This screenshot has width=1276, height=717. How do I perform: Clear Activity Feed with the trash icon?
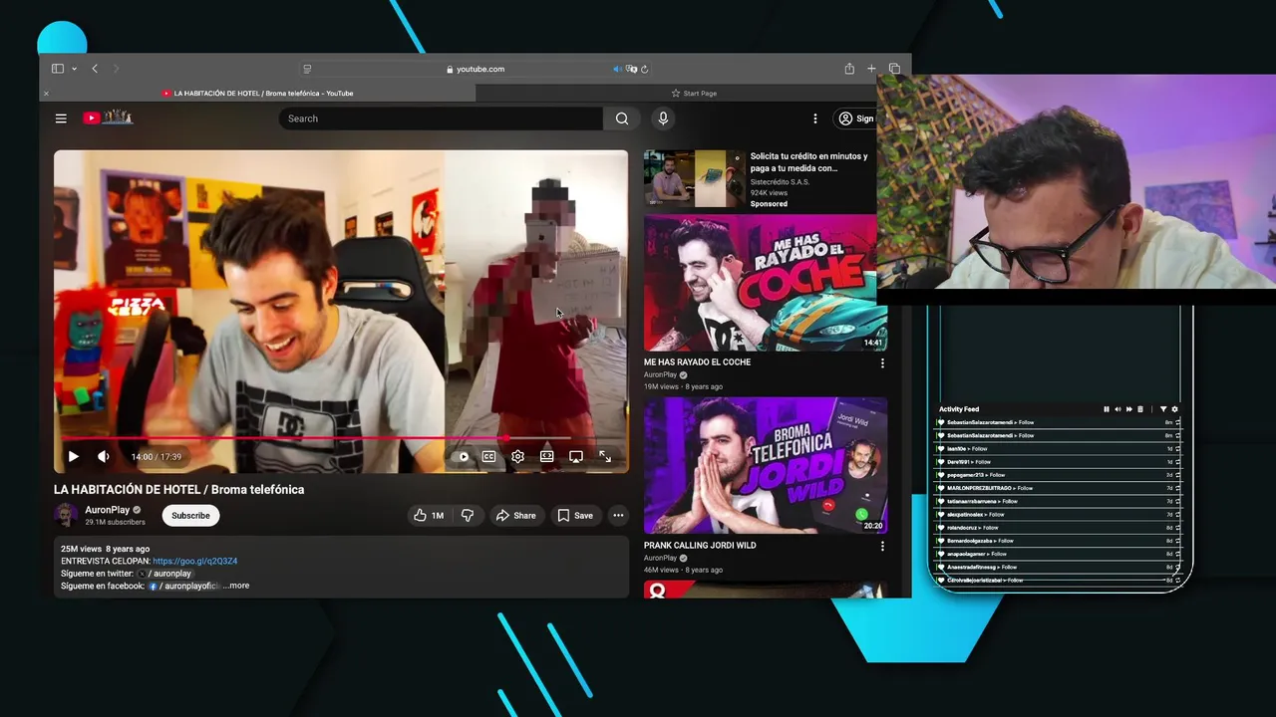point(1140,409)
